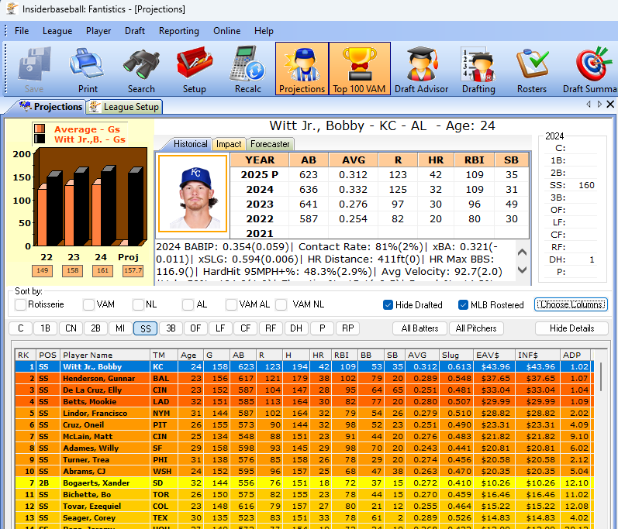Filter by 3B position button

coord(171,328)
